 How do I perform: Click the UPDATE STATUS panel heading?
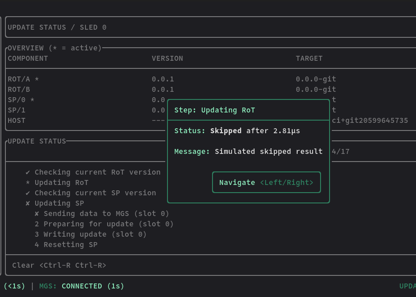tap(37, 141)
